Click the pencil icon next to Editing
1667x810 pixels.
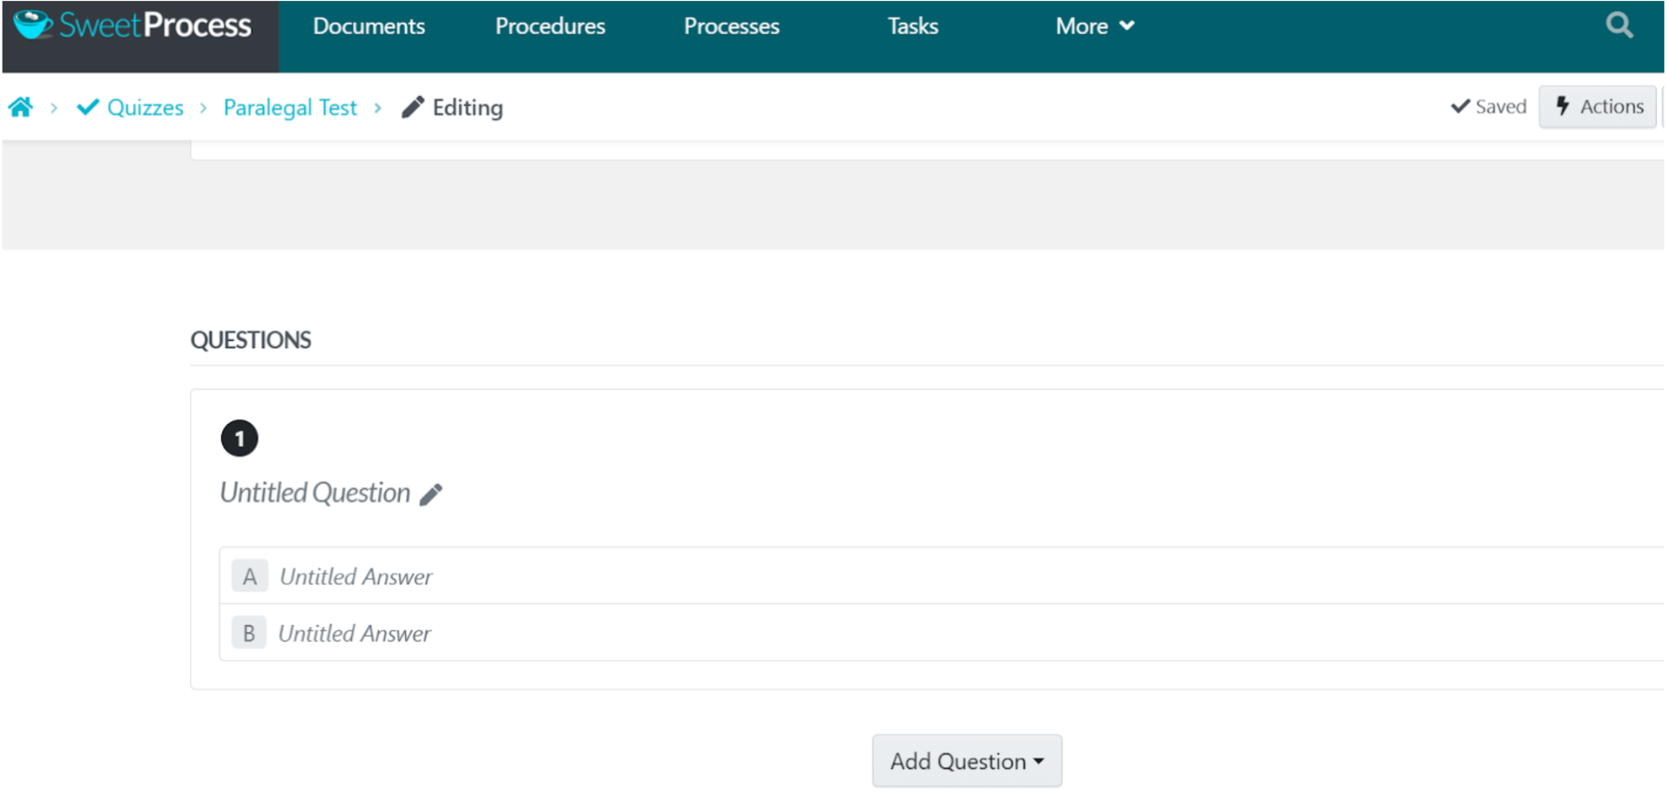[x=413, y=108]
